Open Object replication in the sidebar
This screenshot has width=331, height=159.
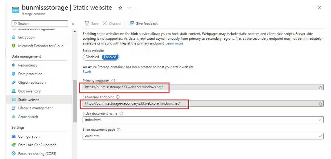[32, 83]
